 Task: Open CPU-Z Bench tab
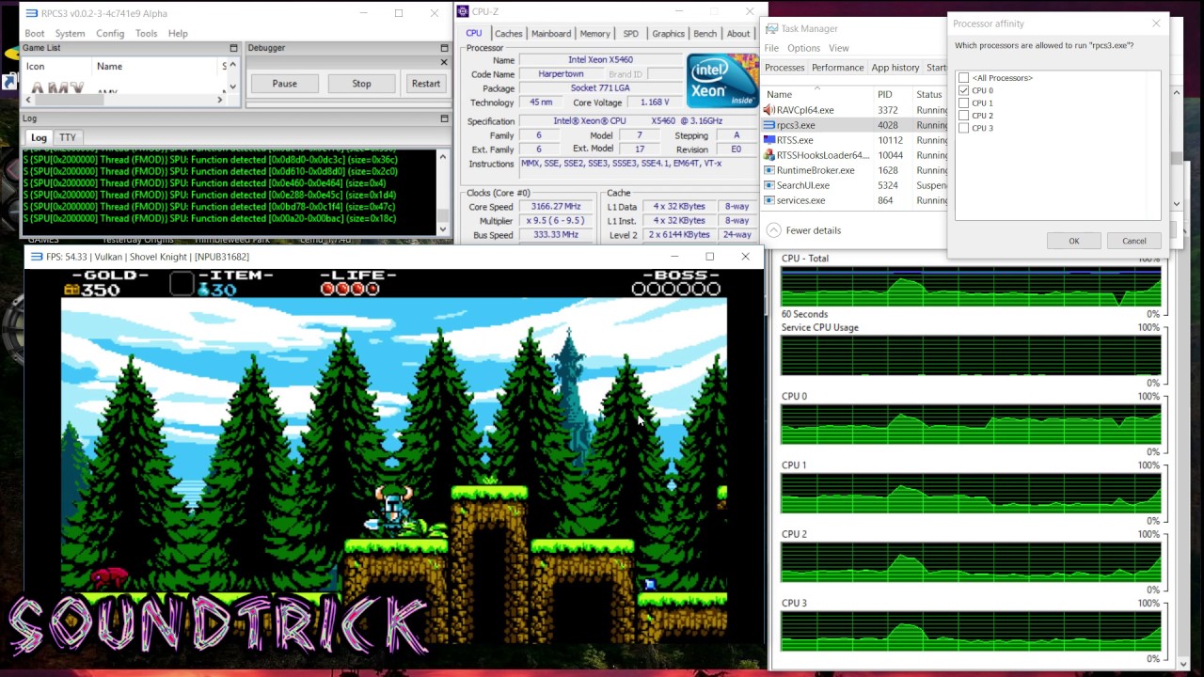(x=705, y=34)
